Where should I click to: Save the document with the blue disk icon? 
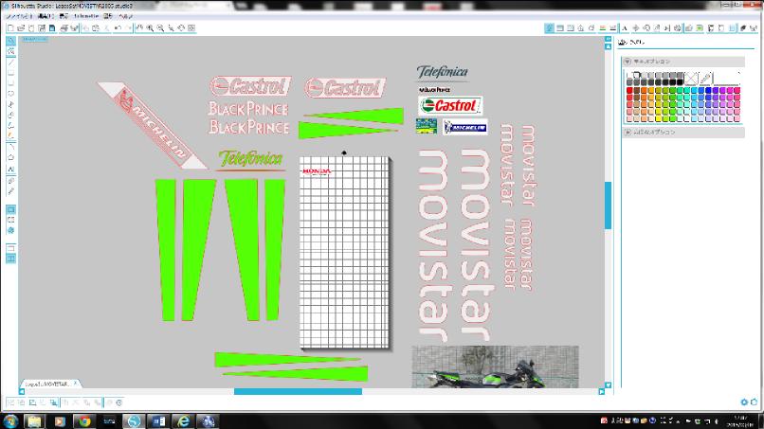[52, 28]
